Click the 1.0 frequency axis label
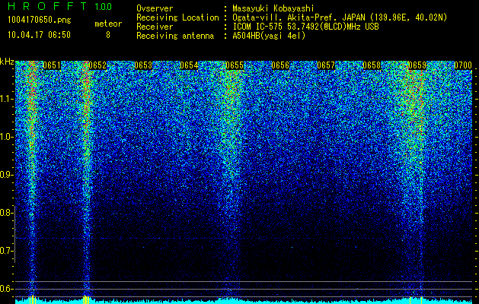 5,137
